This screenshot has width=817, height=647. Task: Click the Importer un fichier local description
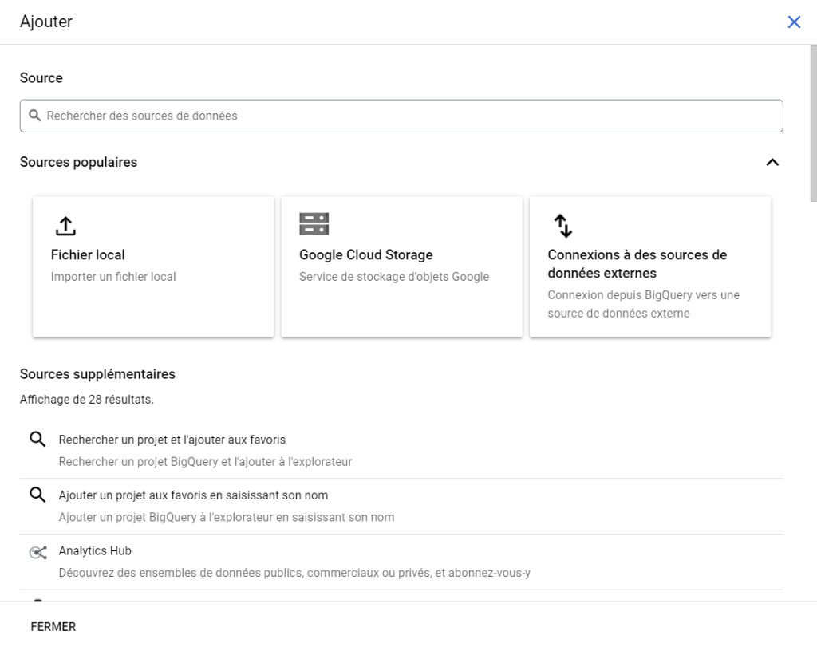[x=113, y=277]
